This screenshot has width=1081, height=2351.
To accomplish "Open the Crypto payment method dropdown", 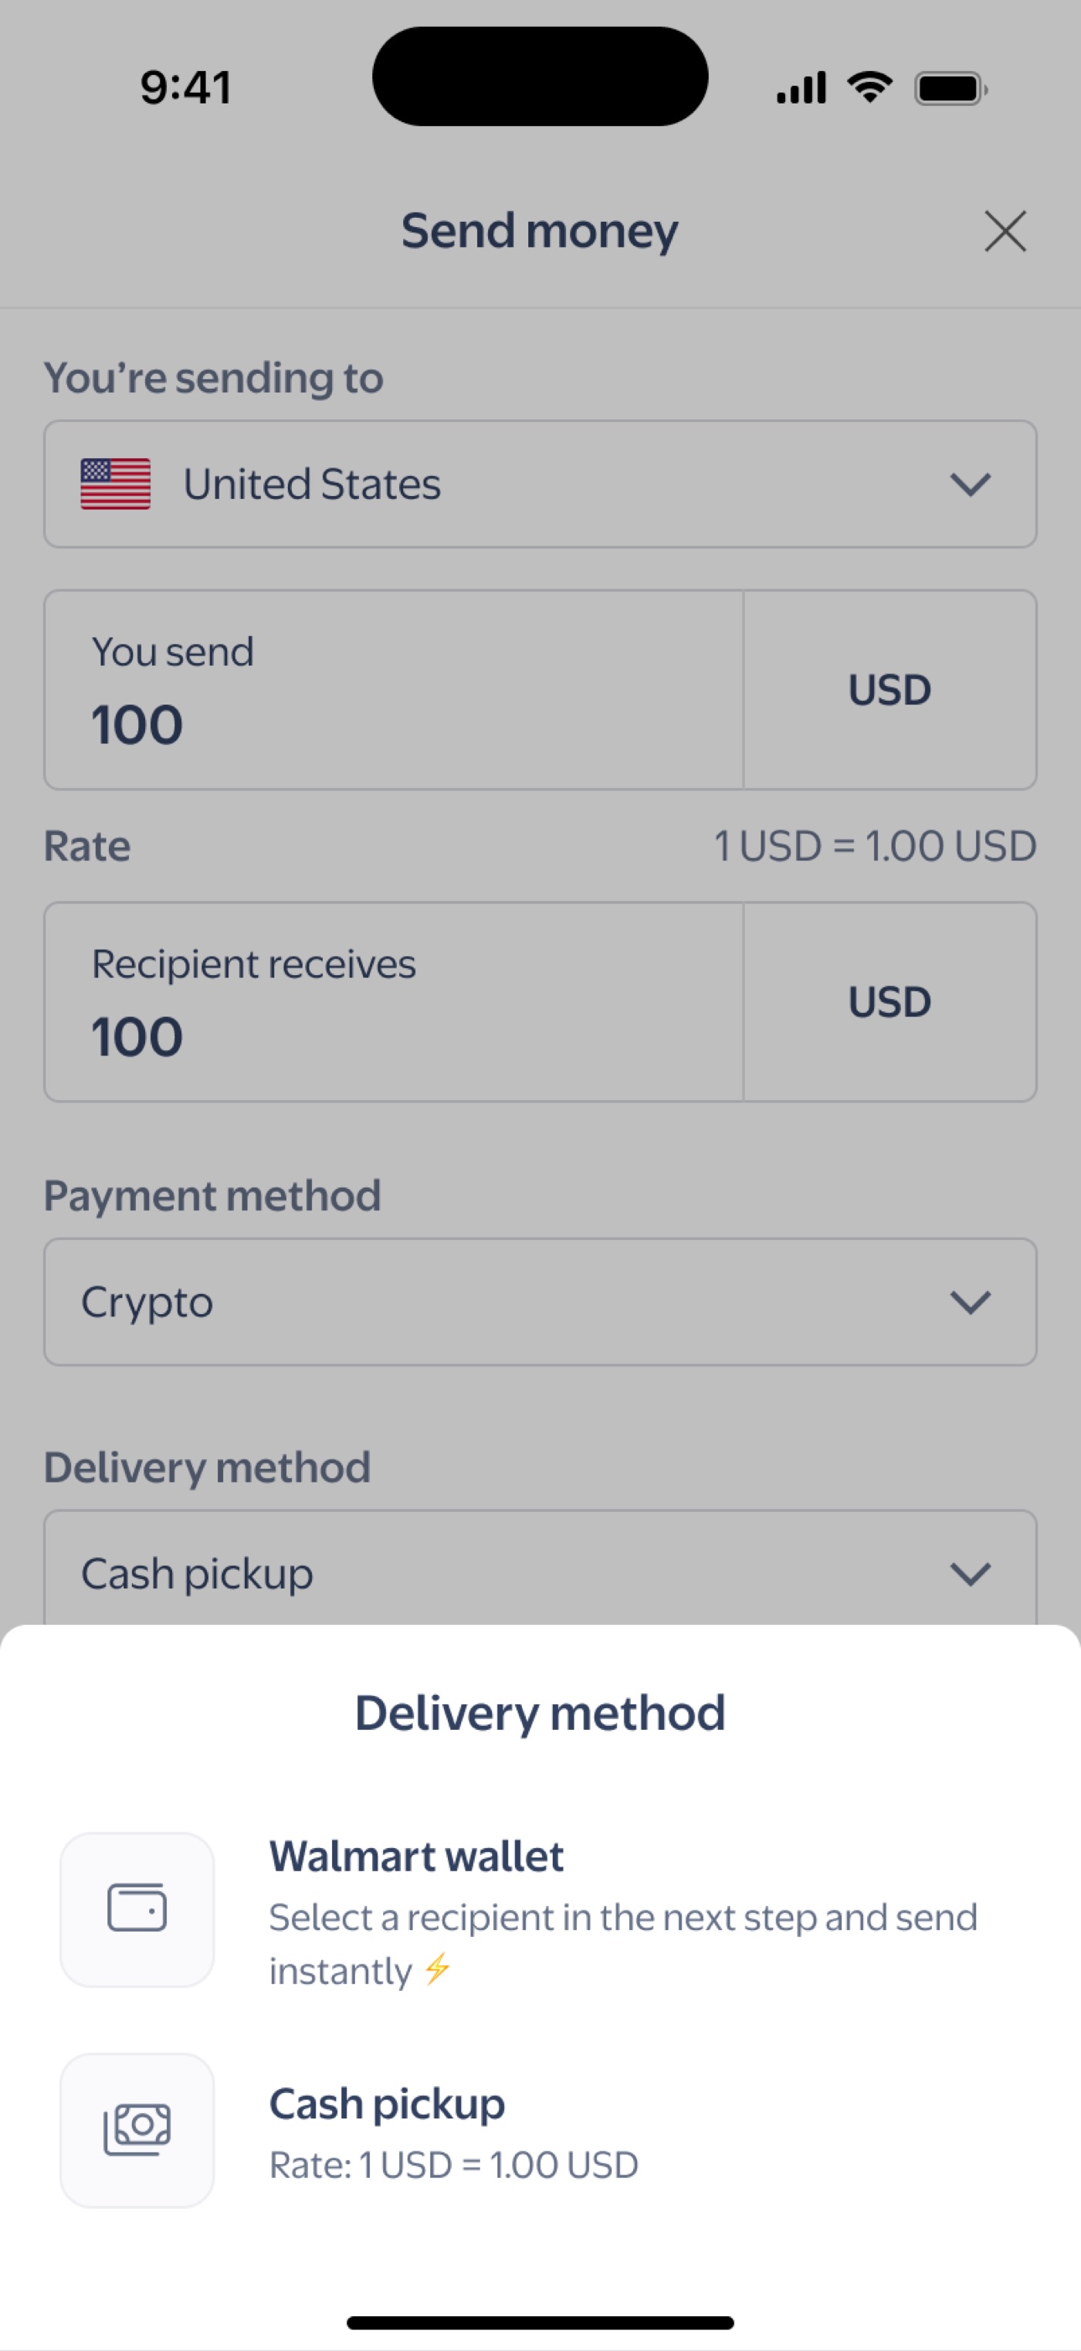I will [x=540, y=1302].
